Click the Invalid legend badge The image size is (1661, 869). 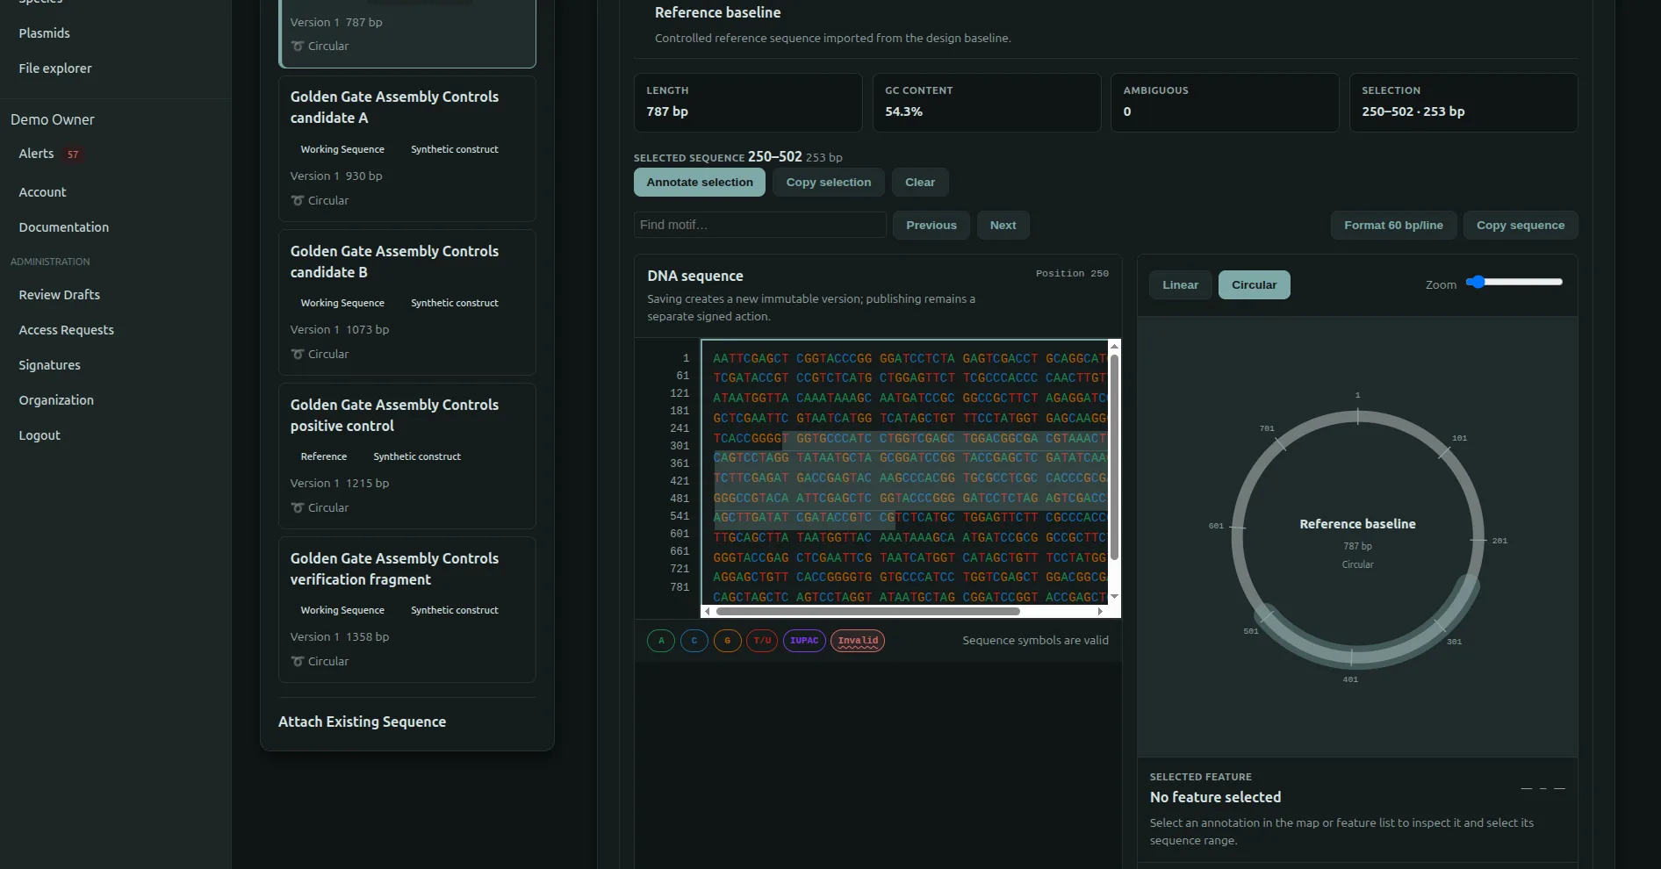click(x=858, y=641)
